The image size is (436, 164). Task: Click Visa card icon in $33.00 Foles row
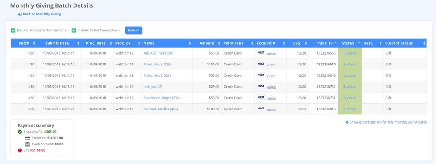point(261,75)
